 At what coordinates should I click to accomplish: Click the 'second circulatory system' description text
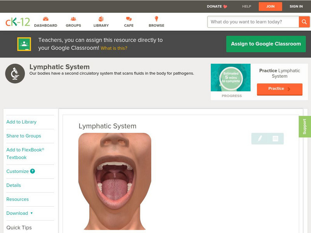pos(112,73)
